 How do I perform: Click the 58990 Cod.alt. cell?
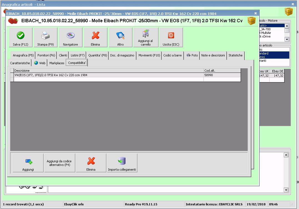[222, 75]
